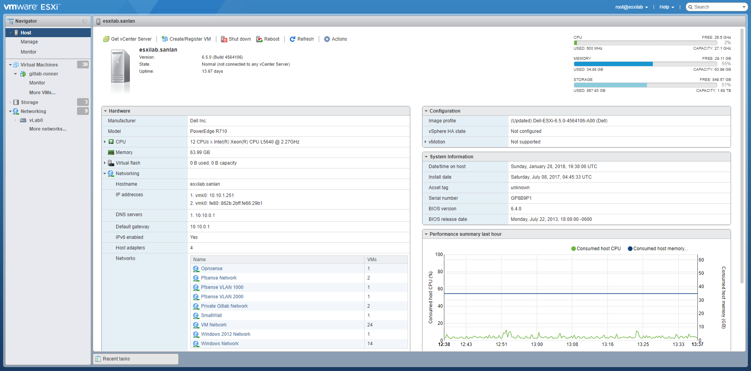Screen dimensions: 751x371
Task: Open the Help menu
Action: pos(667,7)
